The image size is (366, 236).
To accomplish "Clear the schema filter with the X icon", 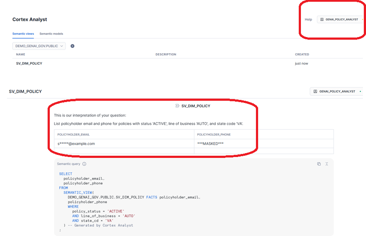I will (x=73, y=46).
